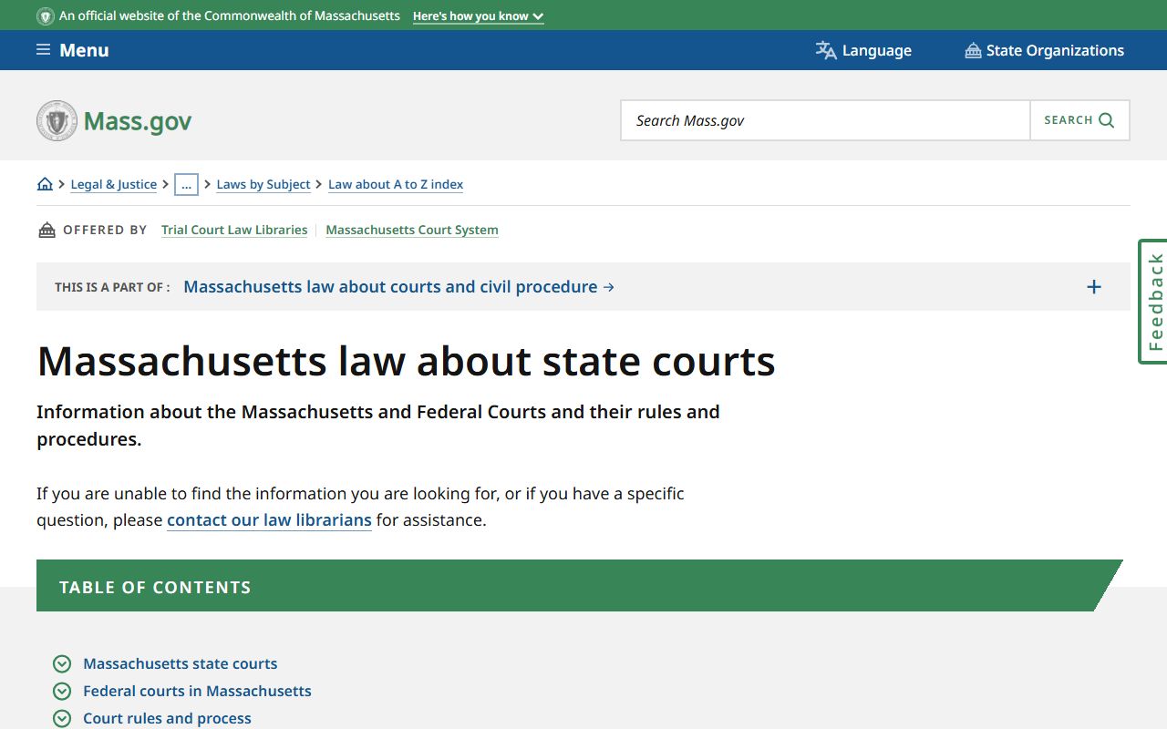Click circle arrow icon beside Federal courts
This screenshot has width=1167, height=729.
62,691
